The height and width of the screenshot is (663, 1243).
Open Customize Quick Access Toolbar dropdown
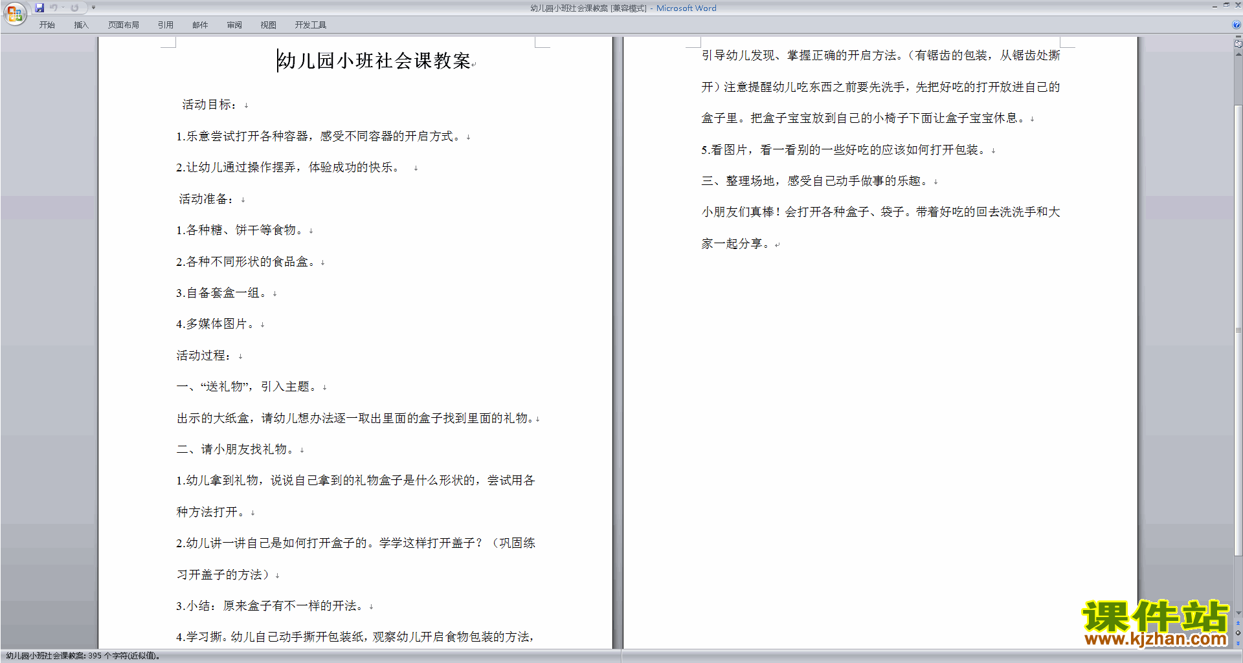[93, 8]
